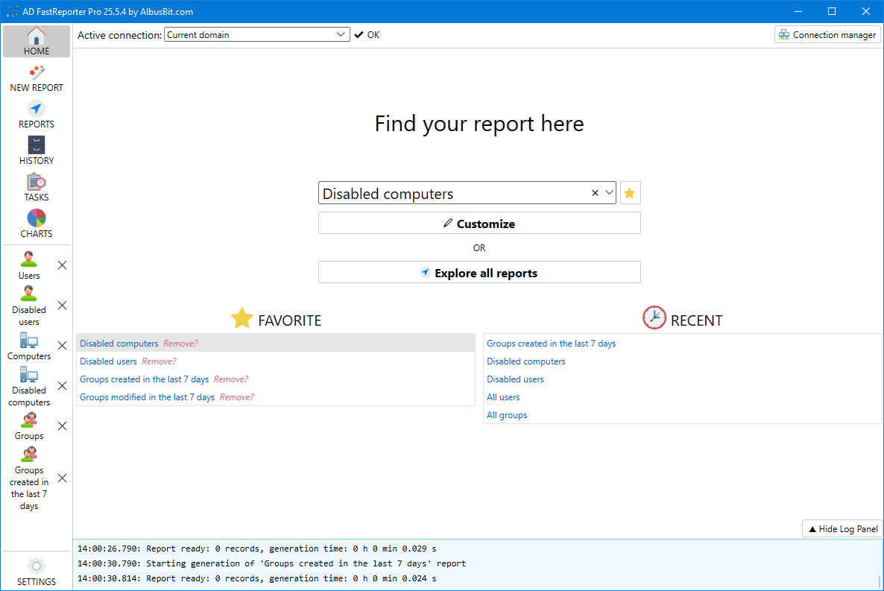
Task: Clear the report search box selection
Action: [595, 193]
